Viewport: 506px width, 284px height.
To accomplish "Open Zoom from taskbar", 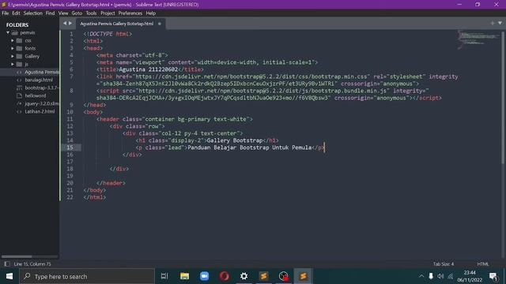I will 204,276.
